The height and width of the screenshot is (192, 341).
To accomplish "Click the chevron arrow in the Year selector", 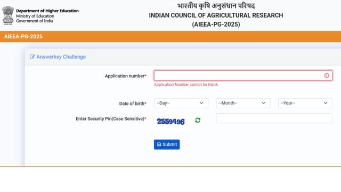I will click(326, 103).
